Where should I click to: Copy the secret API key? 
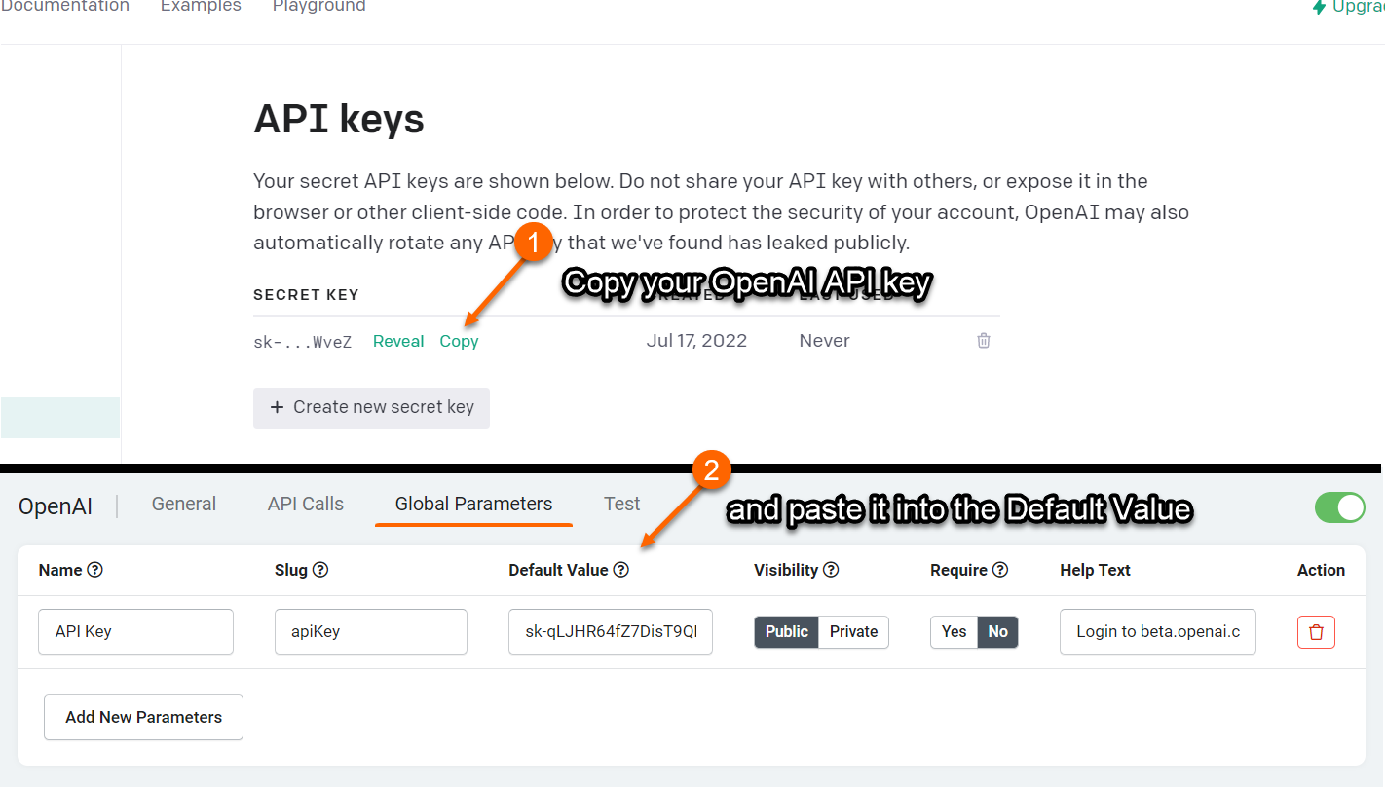click(459, 341)
